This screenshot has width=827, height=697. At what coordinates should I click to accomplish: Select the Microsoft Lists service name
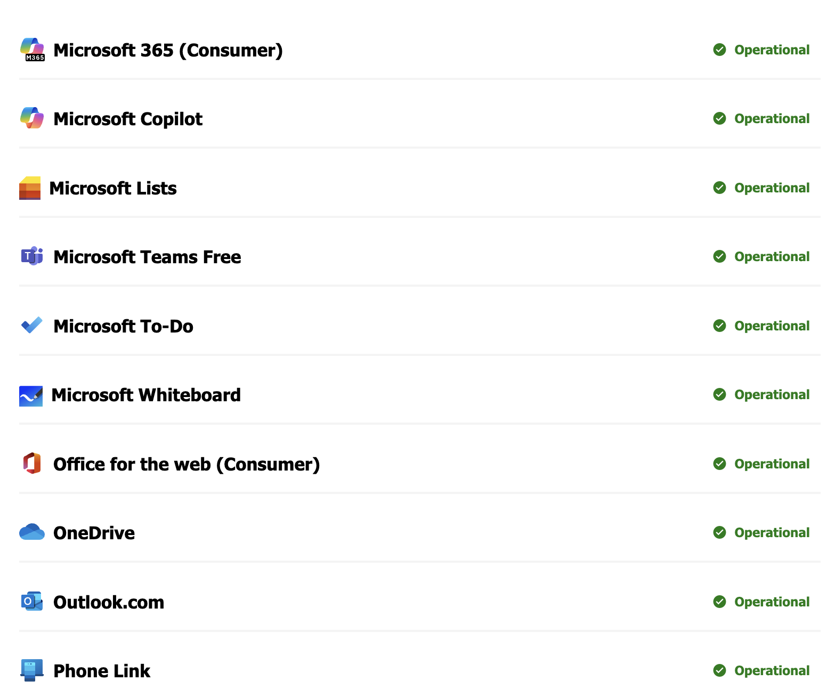click(x=113, y=188)
